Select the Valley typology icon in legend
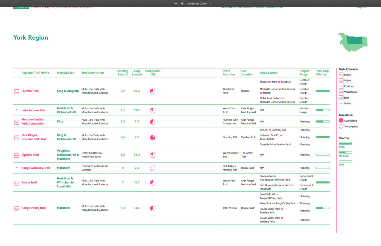381x246 pixels. [x=341, y=81]
